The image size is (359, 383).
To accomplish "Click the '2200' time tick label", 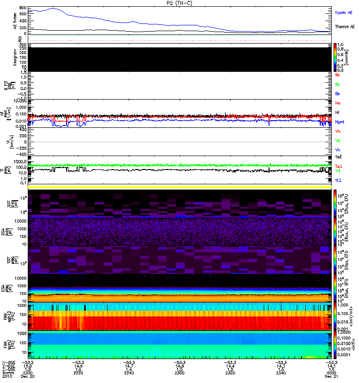I will pos(27,373).
